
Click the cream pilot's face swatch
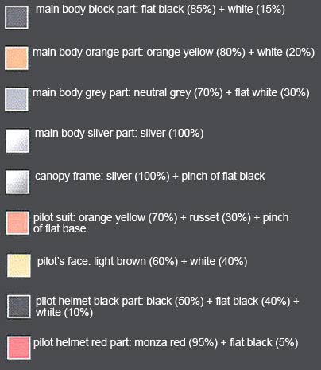tap(18, 266)
